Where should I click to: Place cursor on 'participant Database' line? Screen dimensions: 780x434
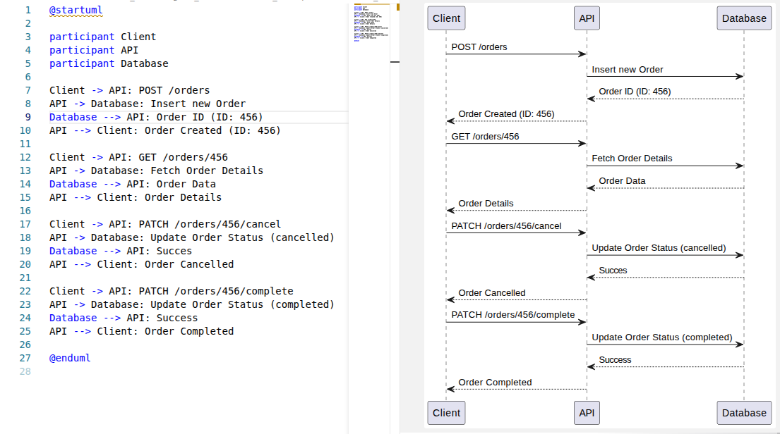click(109, 63)
